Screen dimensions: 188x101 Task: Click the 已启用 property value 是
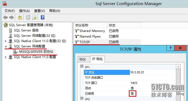[x=132, y=94]
